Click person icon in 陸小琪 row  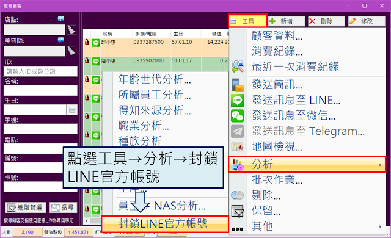tap(87, 61)
